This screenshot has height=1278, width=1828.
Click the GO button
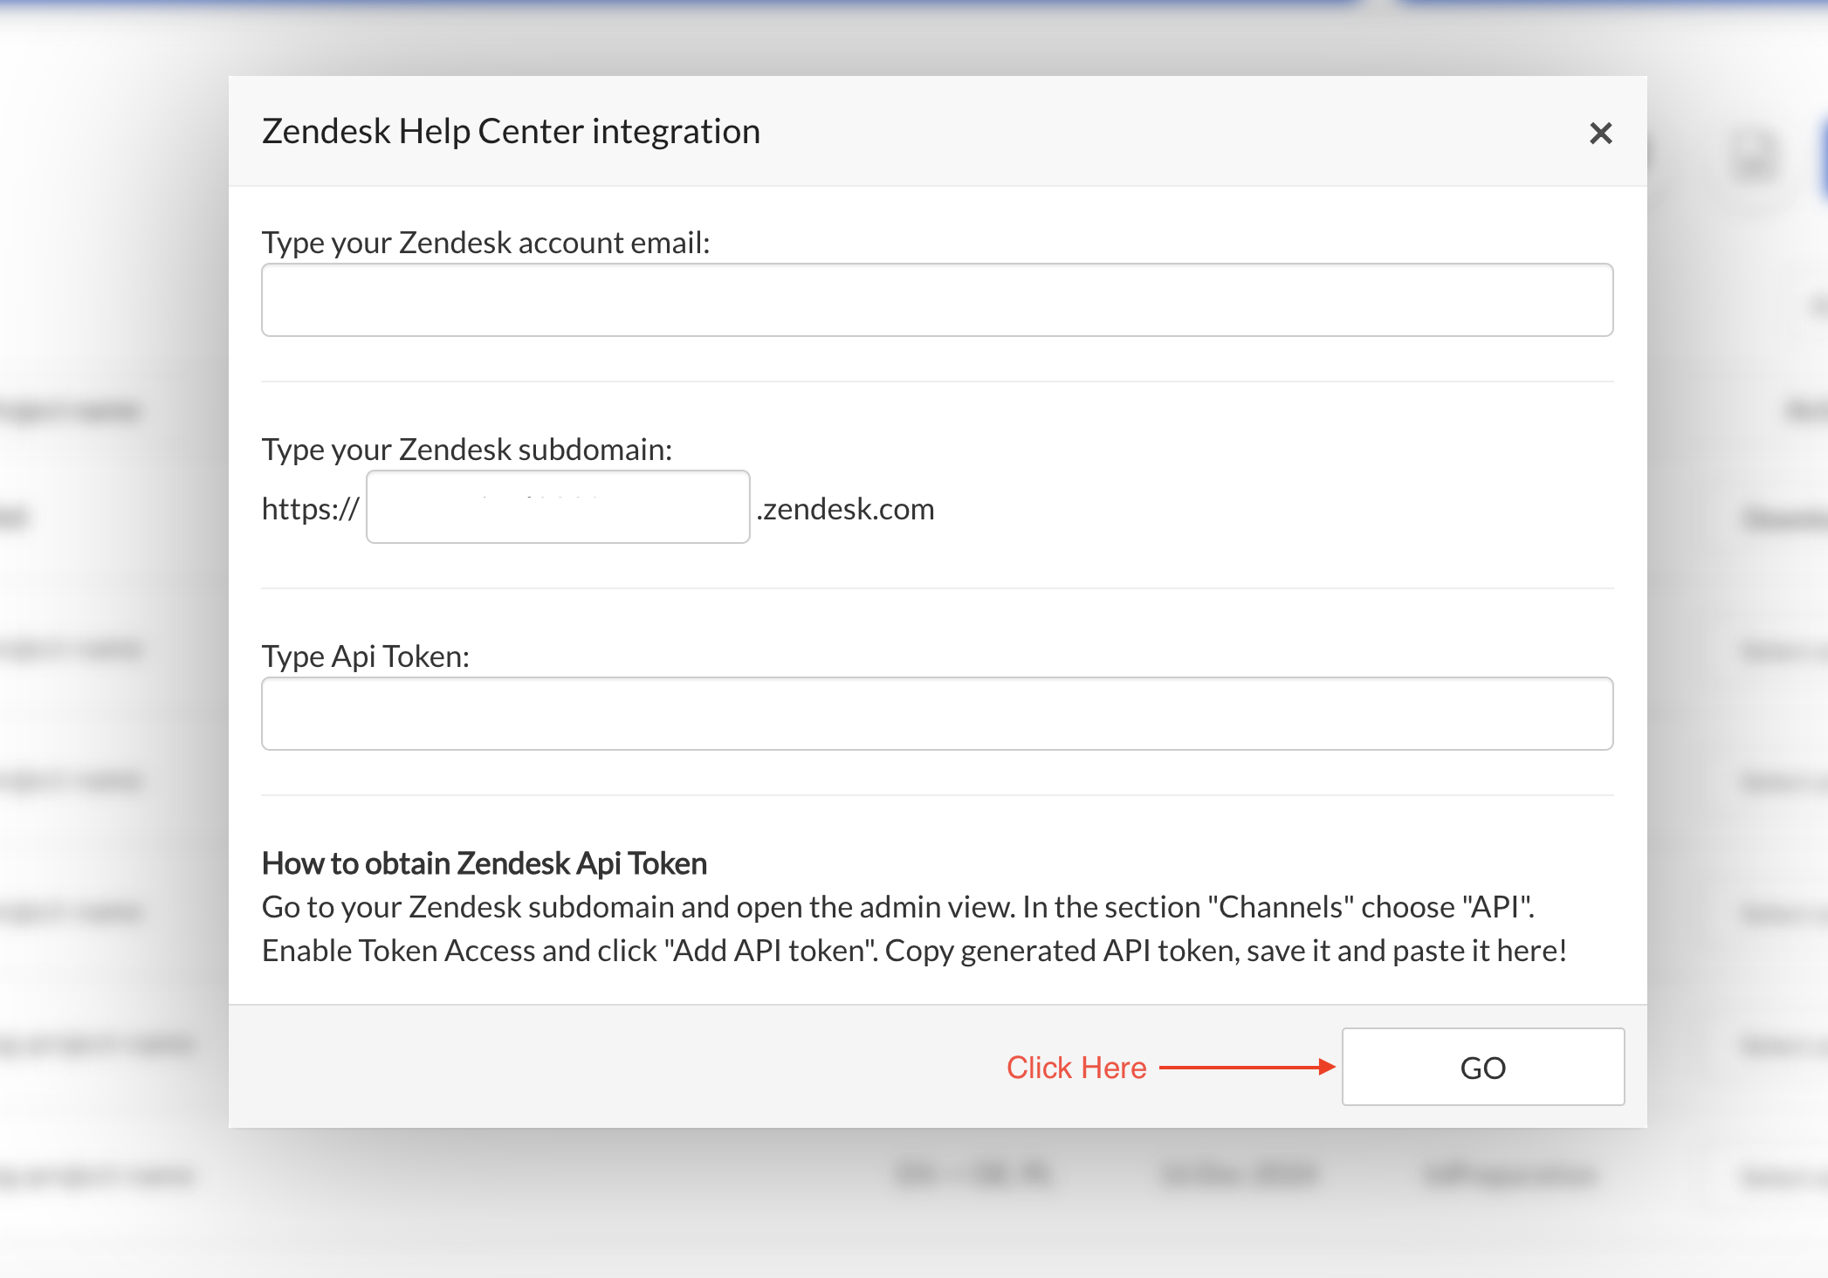(x=1482, y=1067)
